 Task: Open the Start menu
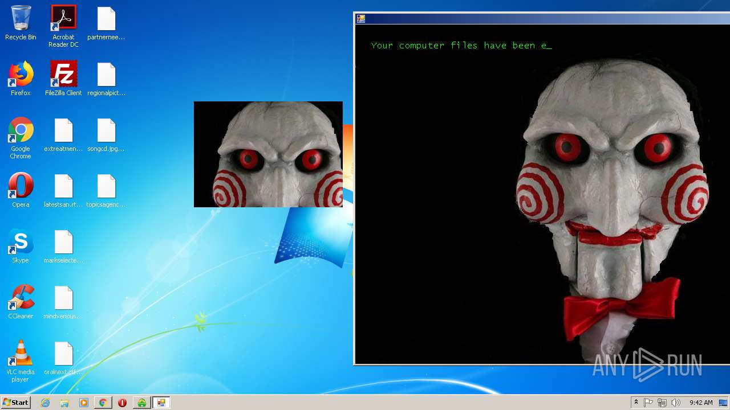15,403
